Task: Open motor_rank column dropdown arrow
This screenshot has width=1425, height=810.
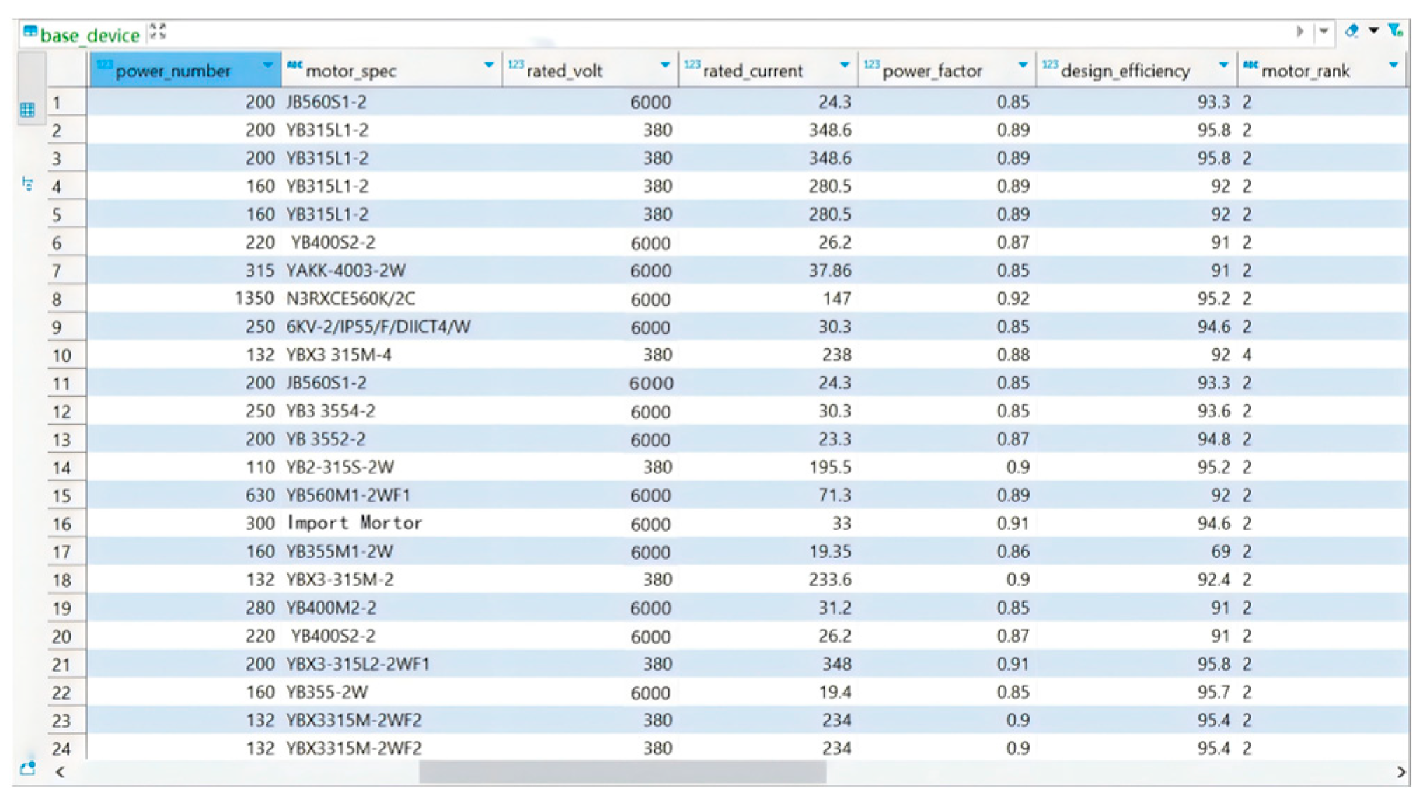Action: tap(1393, 65)
